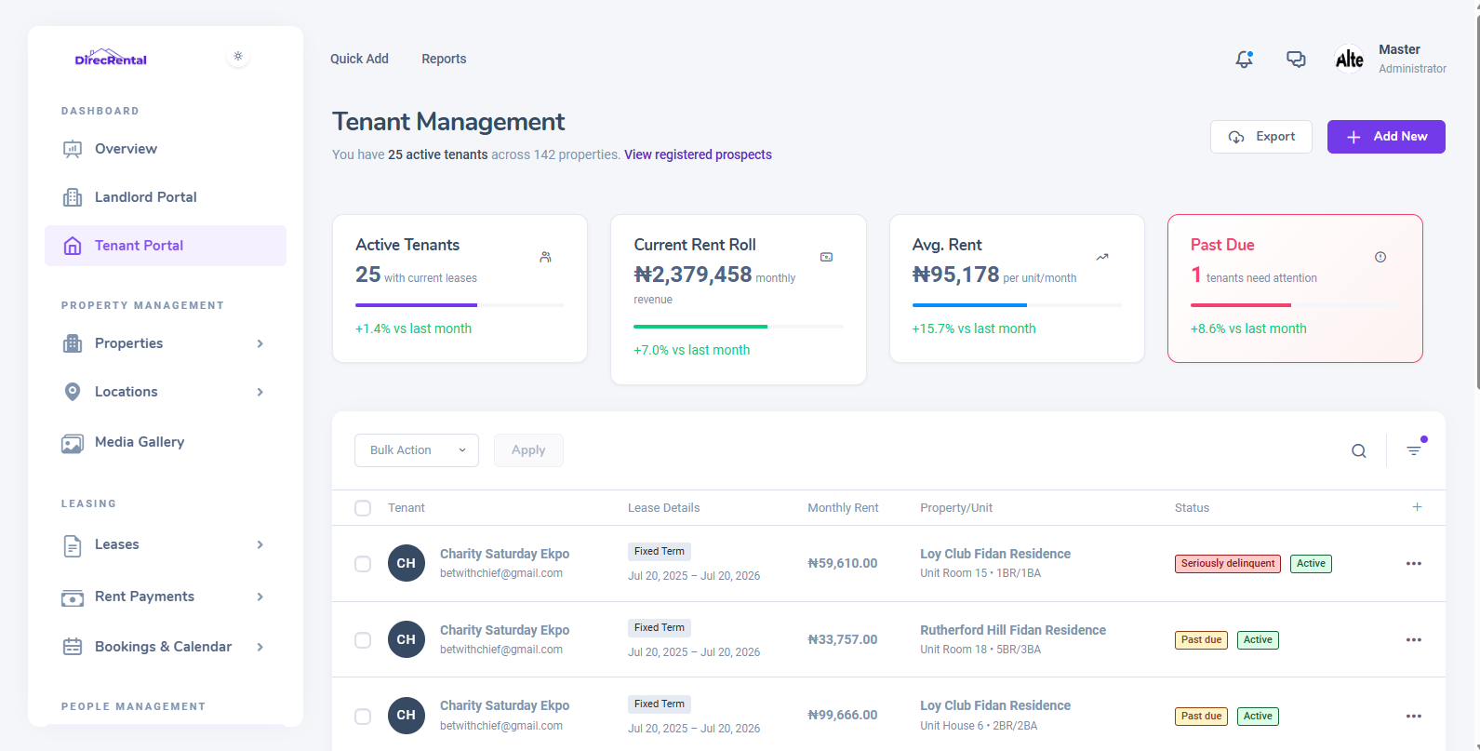Click the Master Administrator profile avatar
1480x751 pixels.
1349,60
